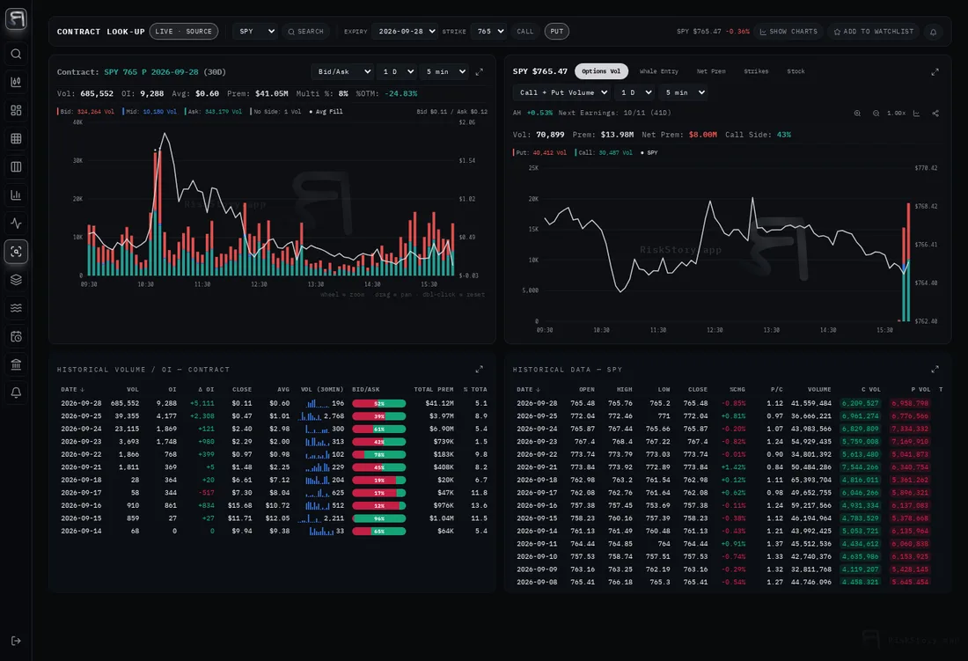Zoom in on the SPY chart

[x=857, y=114]
